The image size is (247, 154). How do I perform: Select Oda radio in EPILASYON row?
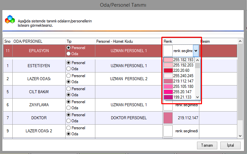point(69,53)
